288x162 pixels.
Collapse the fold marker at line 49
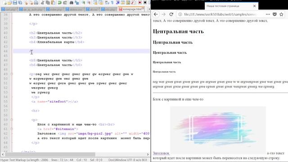tap(12, 74)
